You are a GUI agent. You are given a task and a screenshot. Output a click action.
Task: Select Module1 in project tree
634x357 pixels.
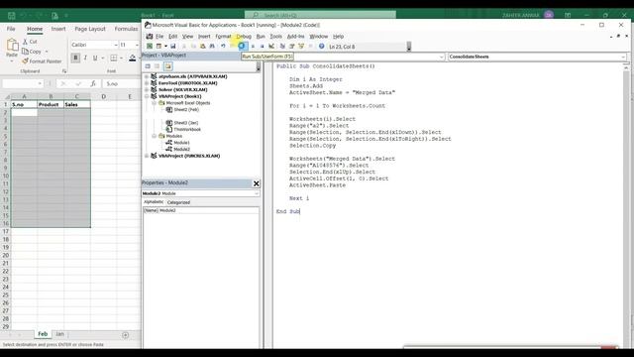[x=181, y=143]
